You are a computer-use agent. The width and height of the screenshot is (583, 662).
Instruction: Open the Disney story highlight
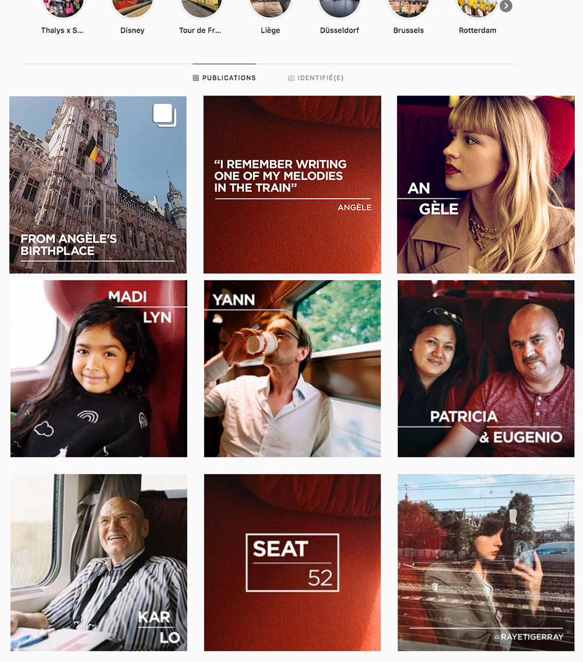click(x=132, y=8)
